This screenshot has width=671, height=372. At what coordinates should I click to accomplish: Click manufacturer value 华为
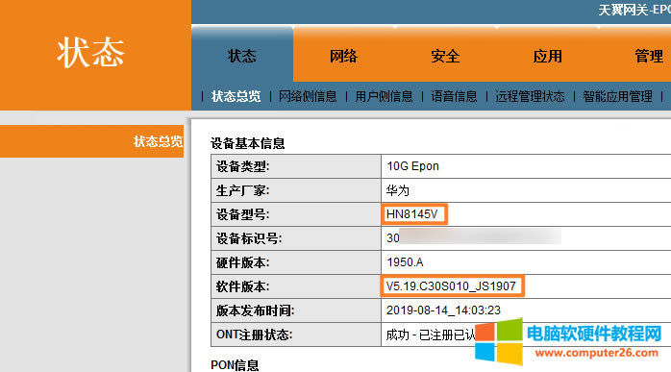point(398,190)
